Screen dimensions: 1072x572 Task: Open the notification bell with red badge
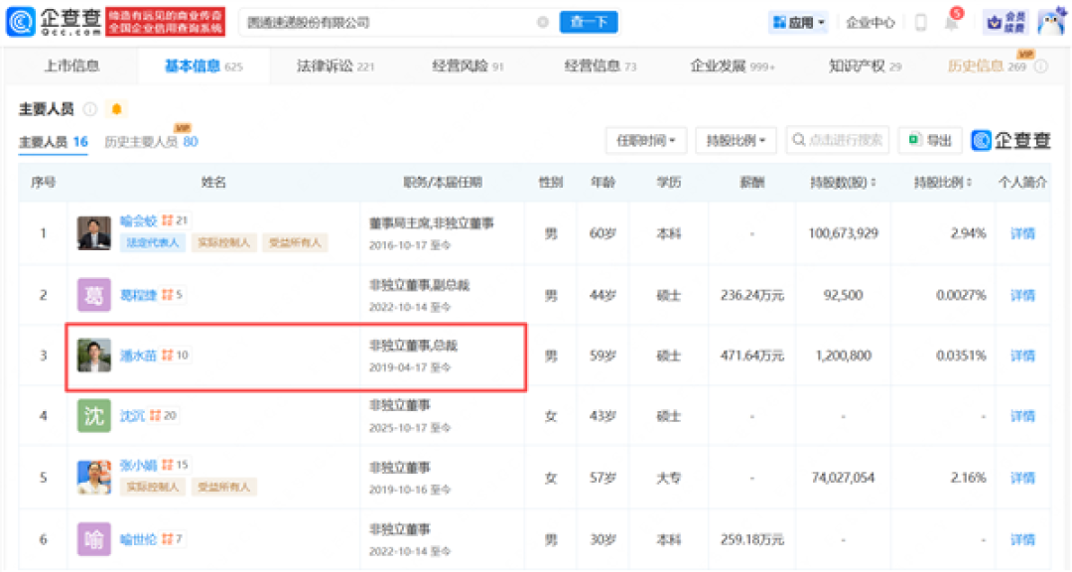click(x=952, y=21)
